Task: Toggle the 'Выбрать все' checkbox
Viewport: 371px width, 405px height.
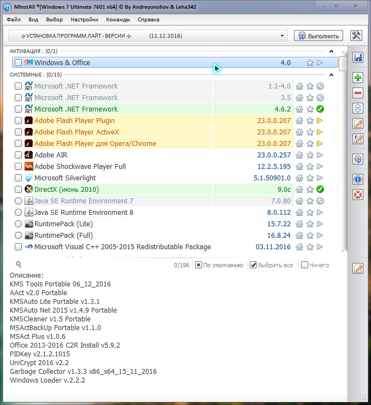Action: click(254, 265)
